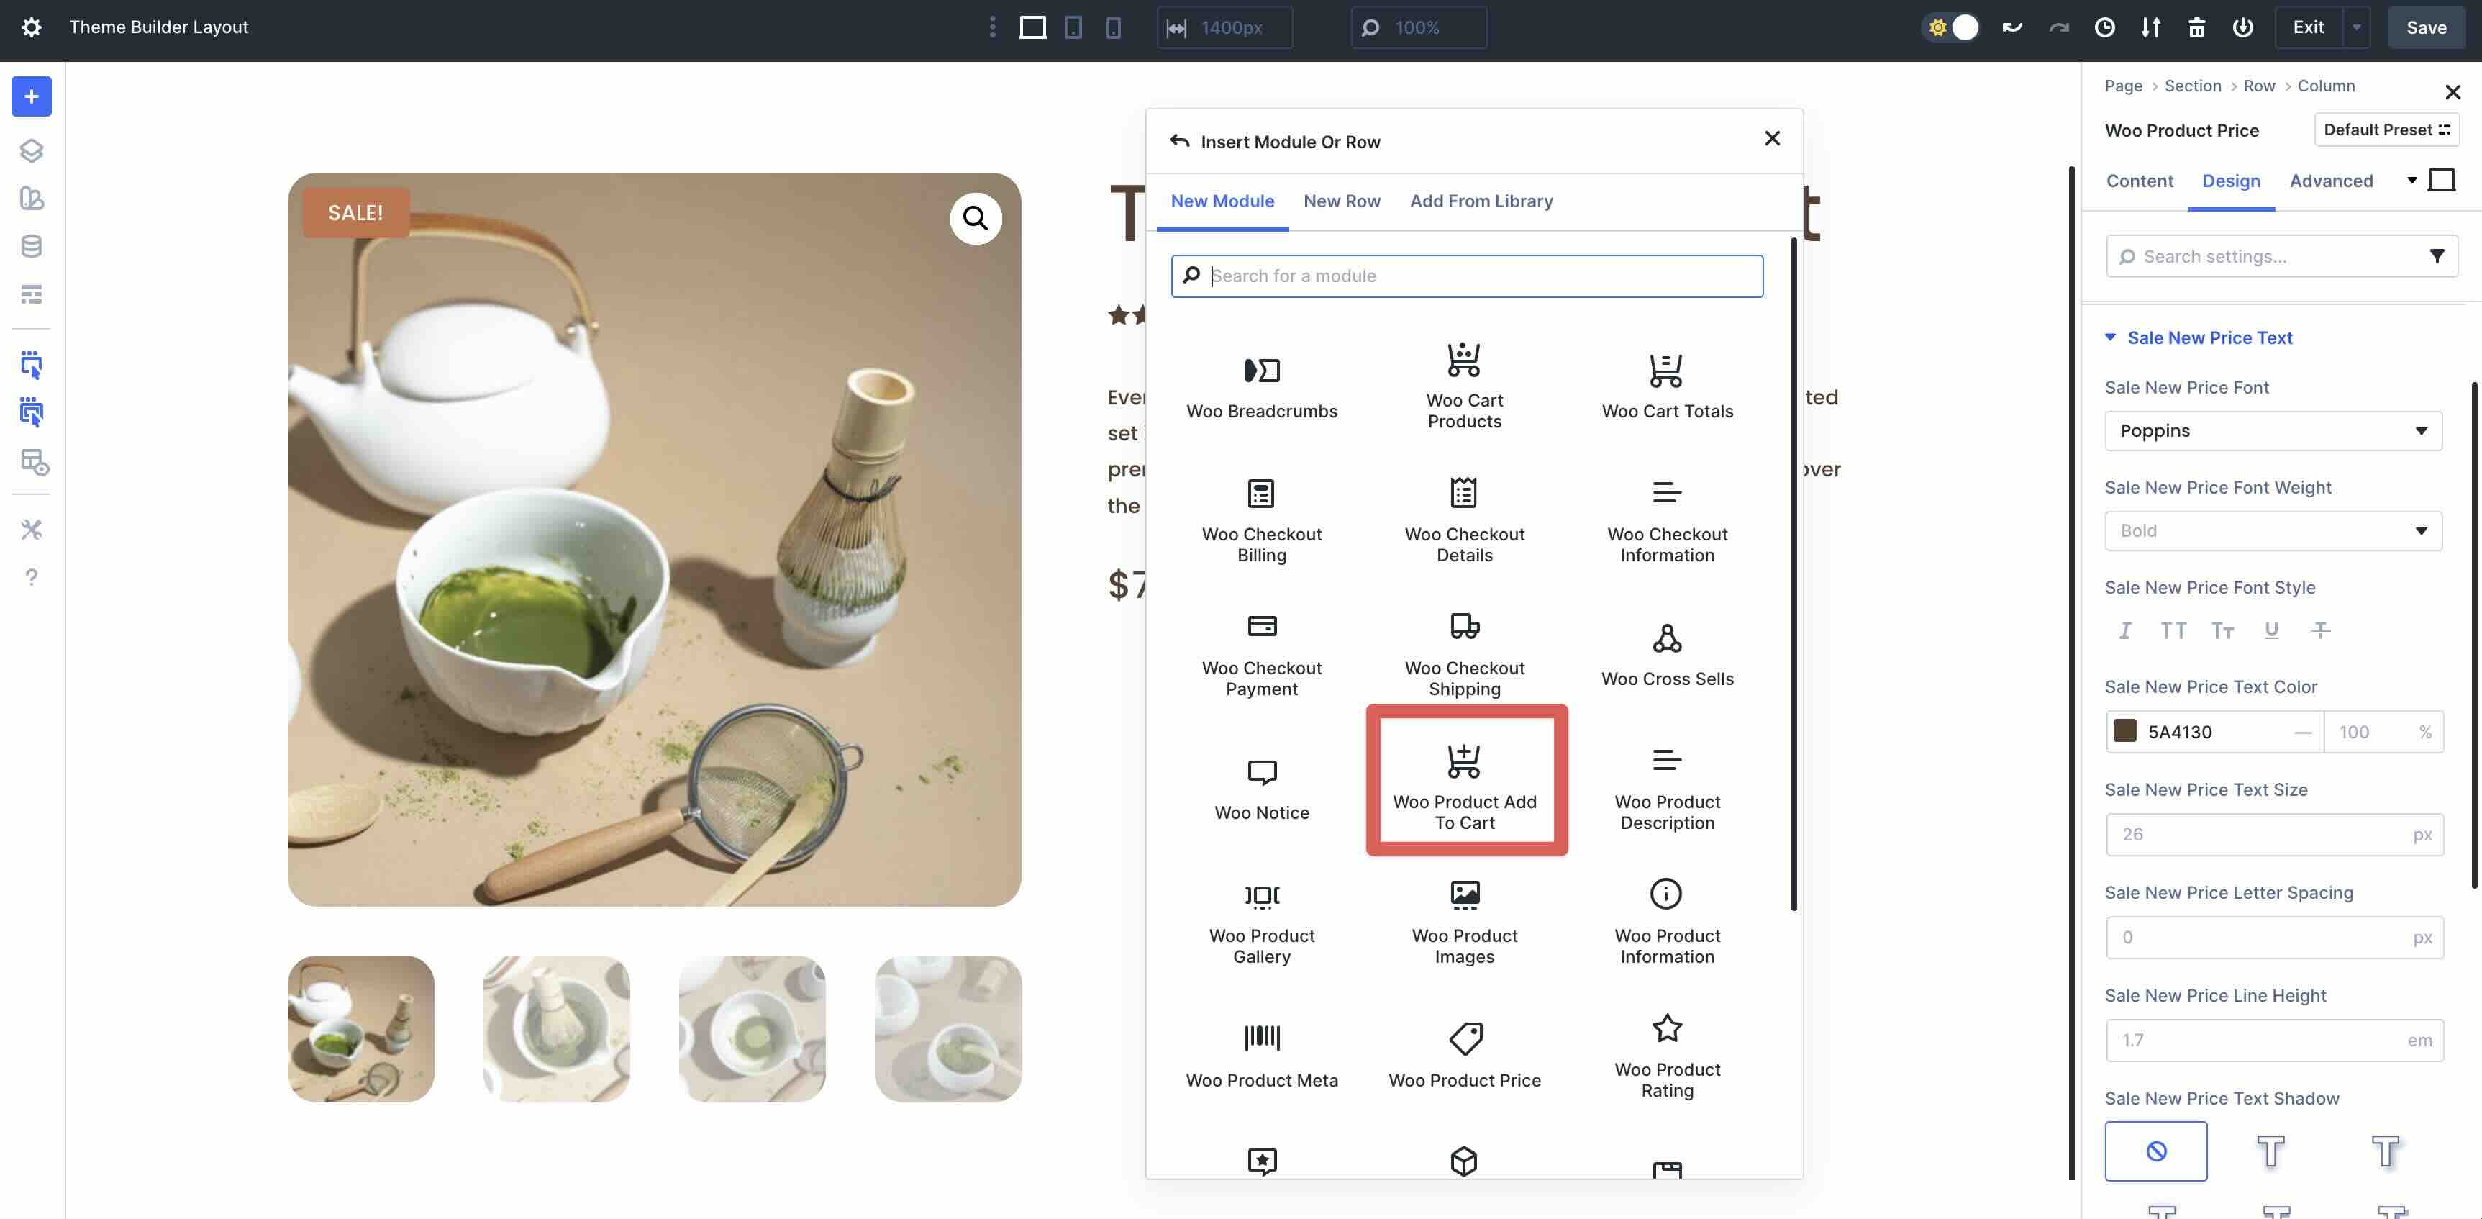Open the Layers panel in the sidebar
This screenshot has width=2482, height=1219.
[x=32, y=150]
